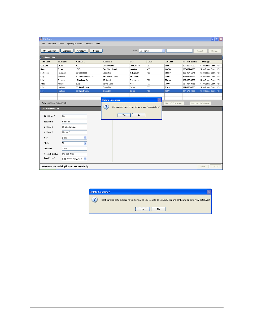Expand the State dropdown showing TX
The height and width of the screenshot is (328, 253).
coord(85,143)
